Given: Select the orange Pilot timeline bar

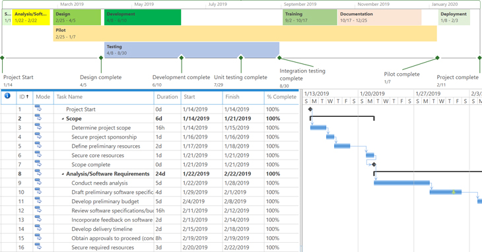Looking at the screenshot, I should (x=245, y=34).
